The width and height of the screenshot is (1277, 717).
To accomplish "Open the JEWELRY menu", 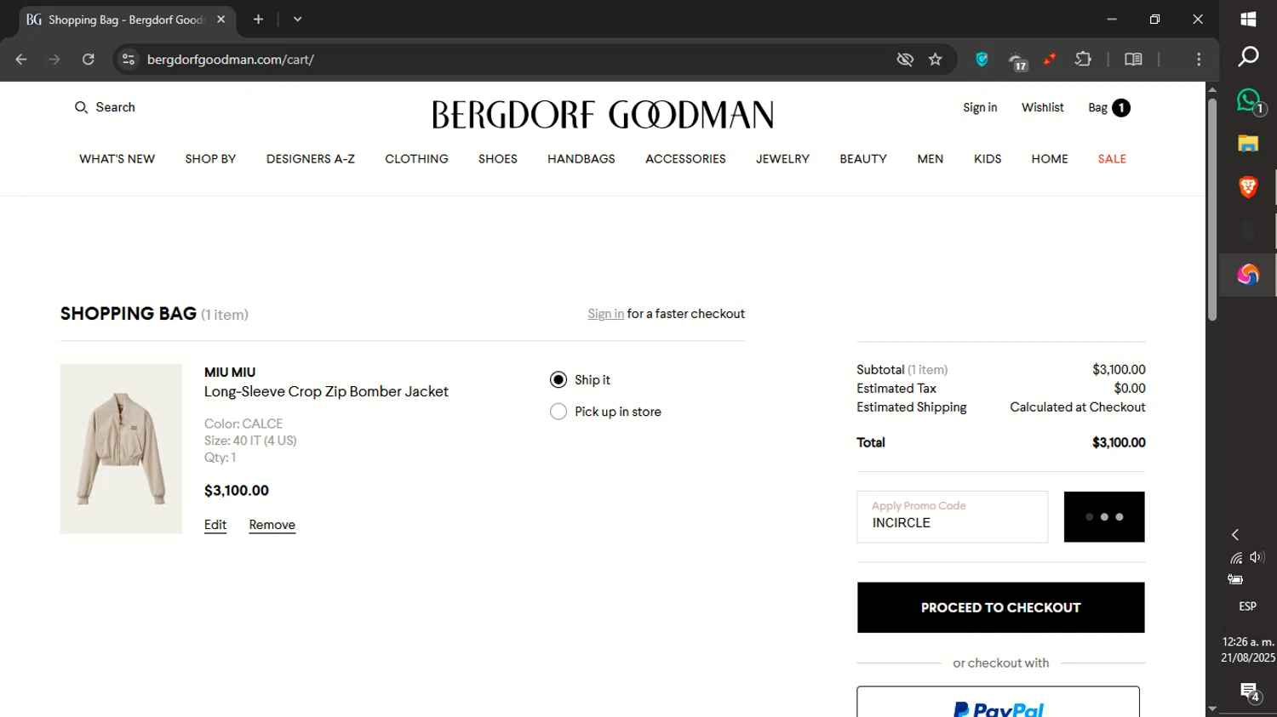I will (x=782, y=159).
